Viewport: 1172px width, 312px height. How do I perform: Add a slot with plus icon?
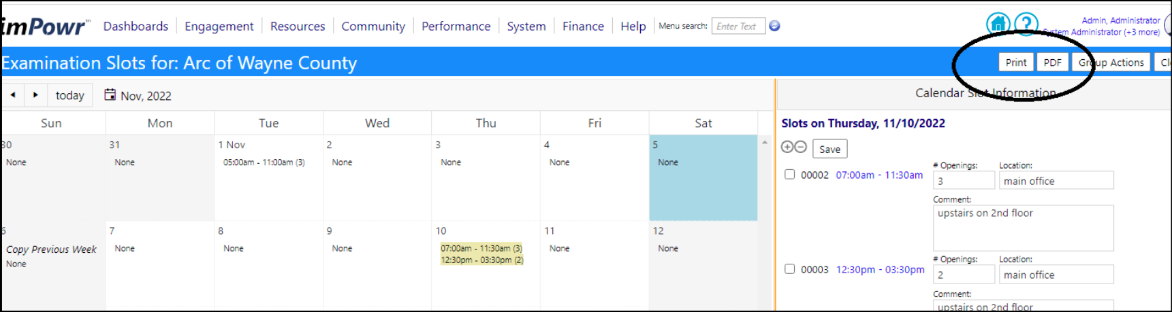787,148
